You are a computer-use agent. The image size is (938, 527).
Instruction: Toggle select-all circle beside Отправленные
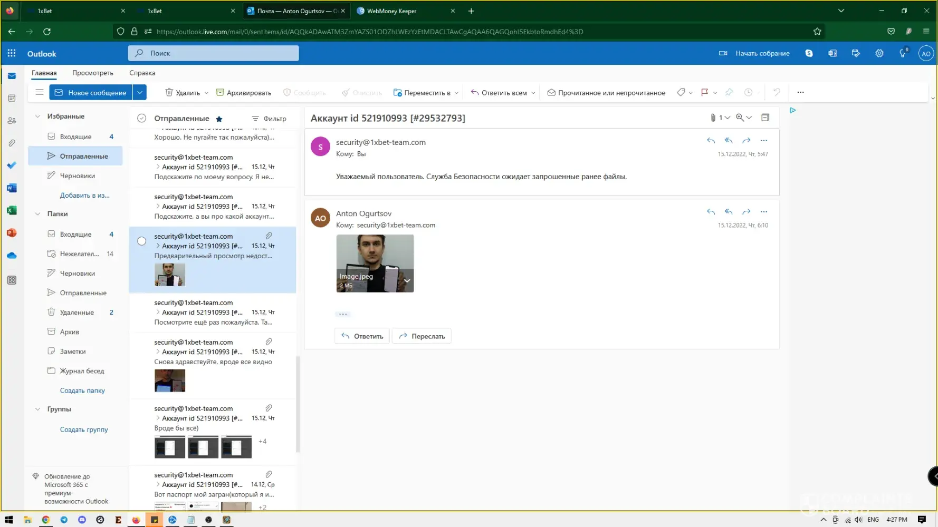coord(141,119)
